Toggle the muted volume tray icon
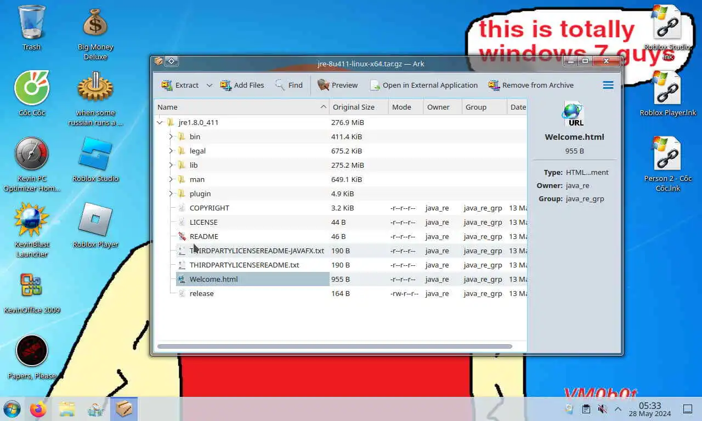This screenshot has height=421, width=702. (602, 409)
